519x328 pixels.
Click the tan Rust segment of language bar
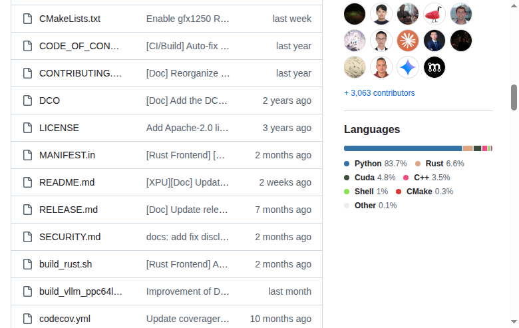(x=468, y=148)
